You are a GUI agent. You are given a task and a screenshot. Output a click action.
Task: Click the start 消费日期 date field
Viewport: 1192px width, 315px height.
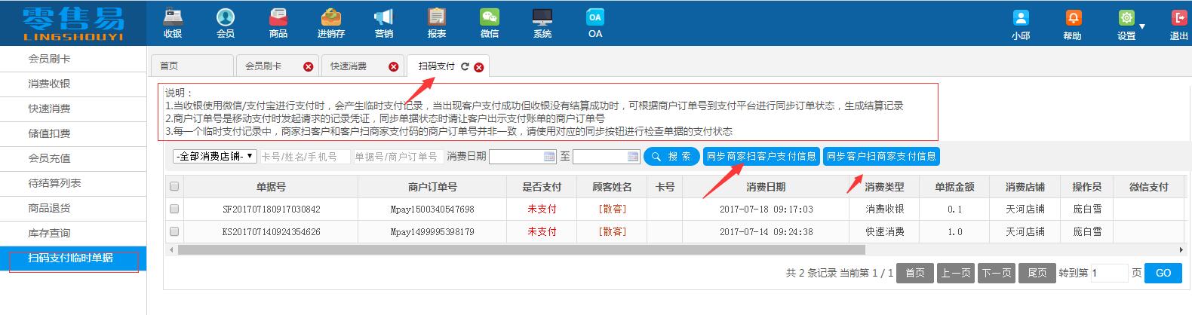pos(523,157)
